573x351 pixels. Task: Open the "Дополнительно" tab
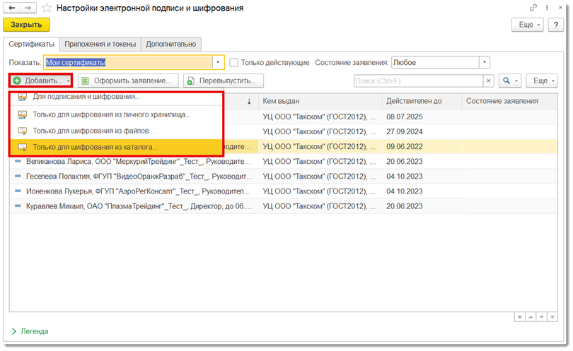(x=170, y=44)
